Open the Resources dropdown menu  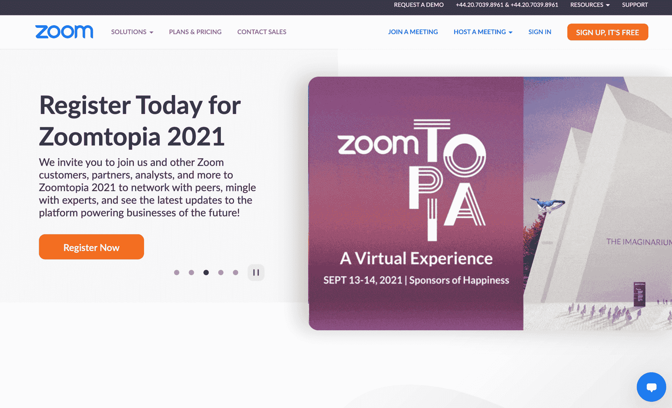click(590, 5)
